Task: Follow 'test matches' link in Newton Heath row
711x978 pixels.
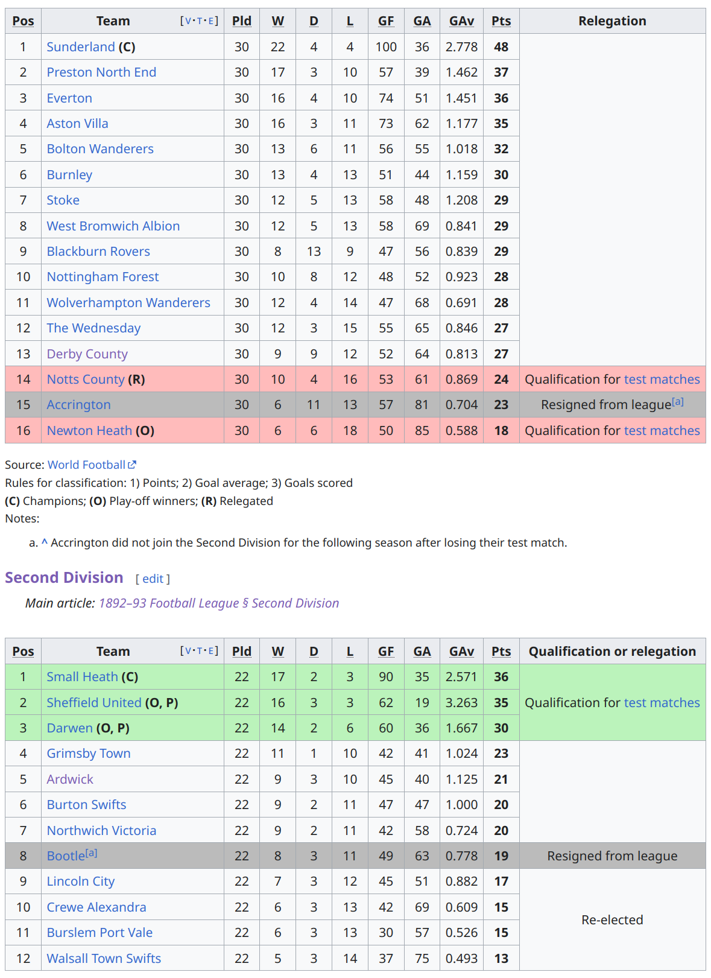Action: click(662, 431)
